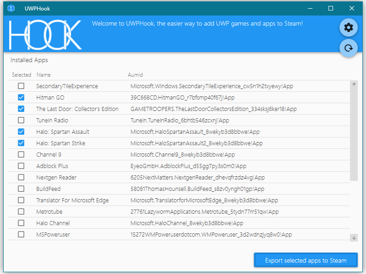The height and width of the screenshot is (274, 366).
Task: Enable the Adblock Plus checkbox
Action: pyautogui.click(x=21, y=166)
